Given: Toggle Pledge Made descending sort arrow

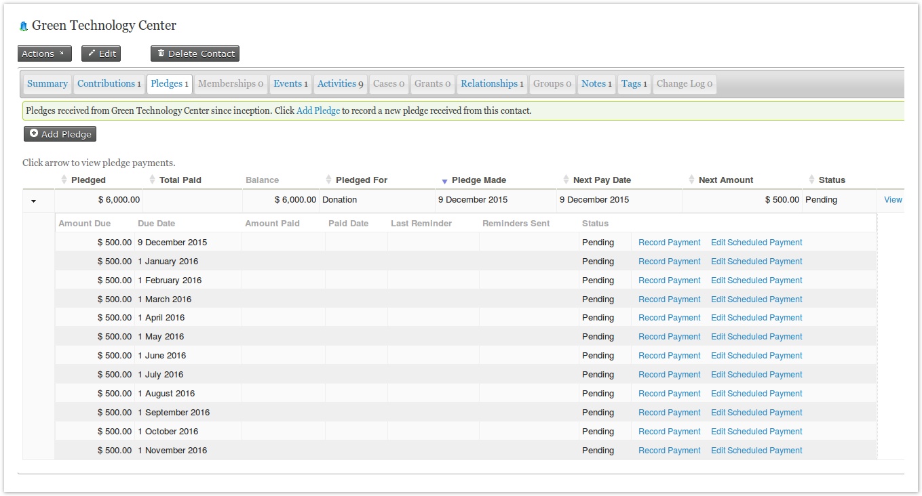Looking at the screenshot, I should (444, 181).
